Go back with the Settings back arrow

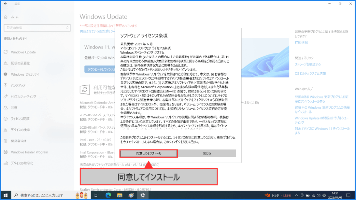(6, 3)
